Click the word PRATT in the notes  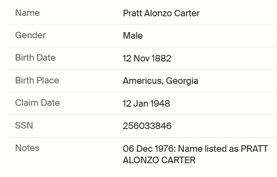click(254, 149)
